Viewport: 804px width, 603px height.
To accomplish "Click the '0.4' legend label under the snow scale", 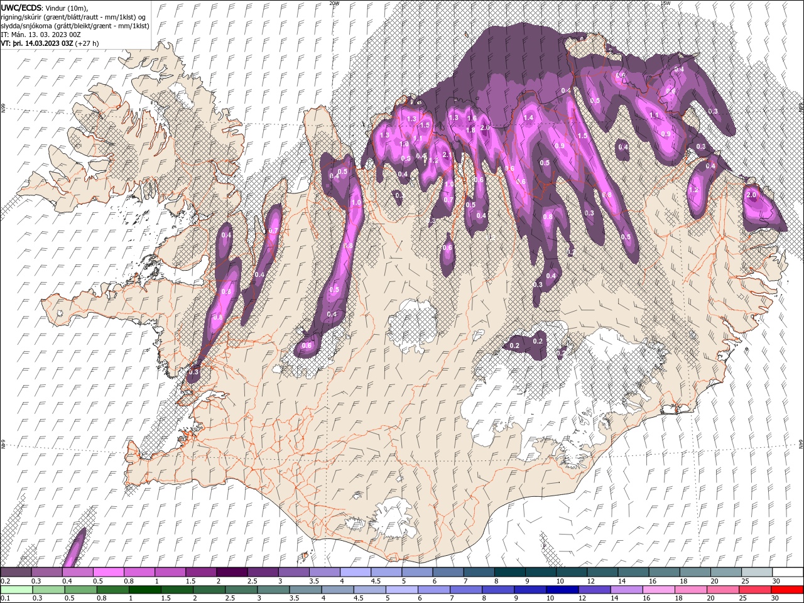I will (67, 581).
